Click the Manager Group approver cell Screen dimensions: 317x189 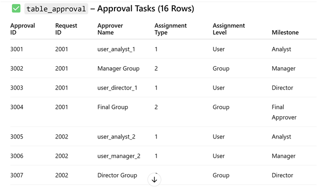click(118, 69)
